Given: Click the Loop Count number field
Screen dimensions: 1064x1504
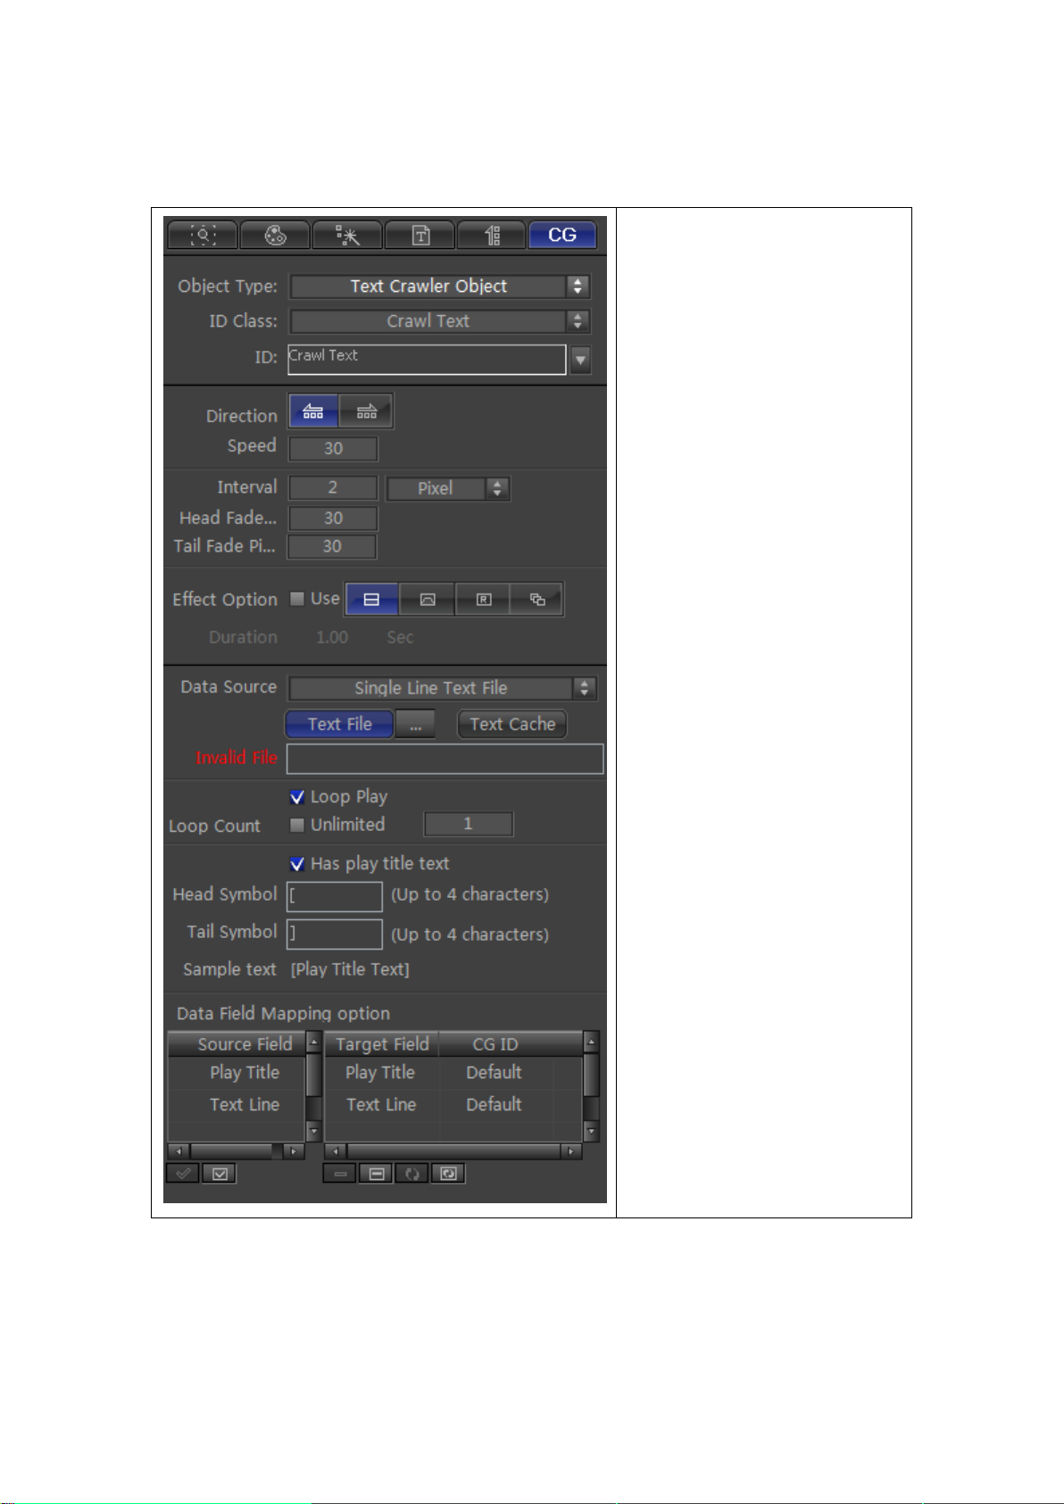Looking at the screenshot, I should tap(469, 824).
